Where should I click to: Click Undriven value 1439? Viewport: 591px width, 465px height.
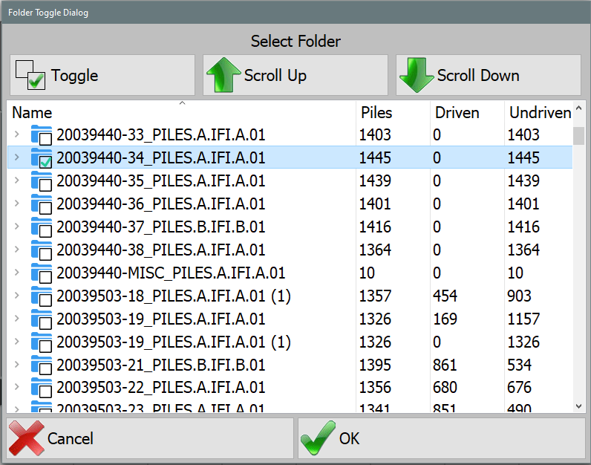pos(523,181)
